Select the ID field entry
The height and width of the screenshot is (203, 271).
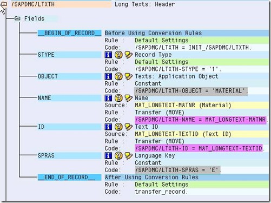pyautogui.click(x=69, y=127)
